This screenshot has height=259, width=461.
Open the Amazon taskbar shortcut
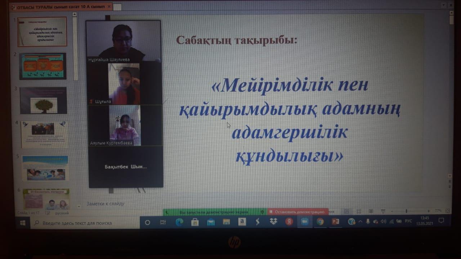242,222
